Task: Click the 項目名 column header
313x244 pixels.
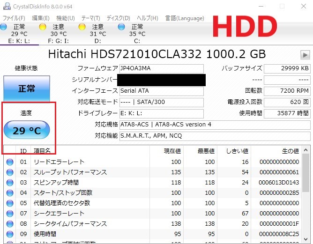Action: pyautogui.click(x=90, y=151)
